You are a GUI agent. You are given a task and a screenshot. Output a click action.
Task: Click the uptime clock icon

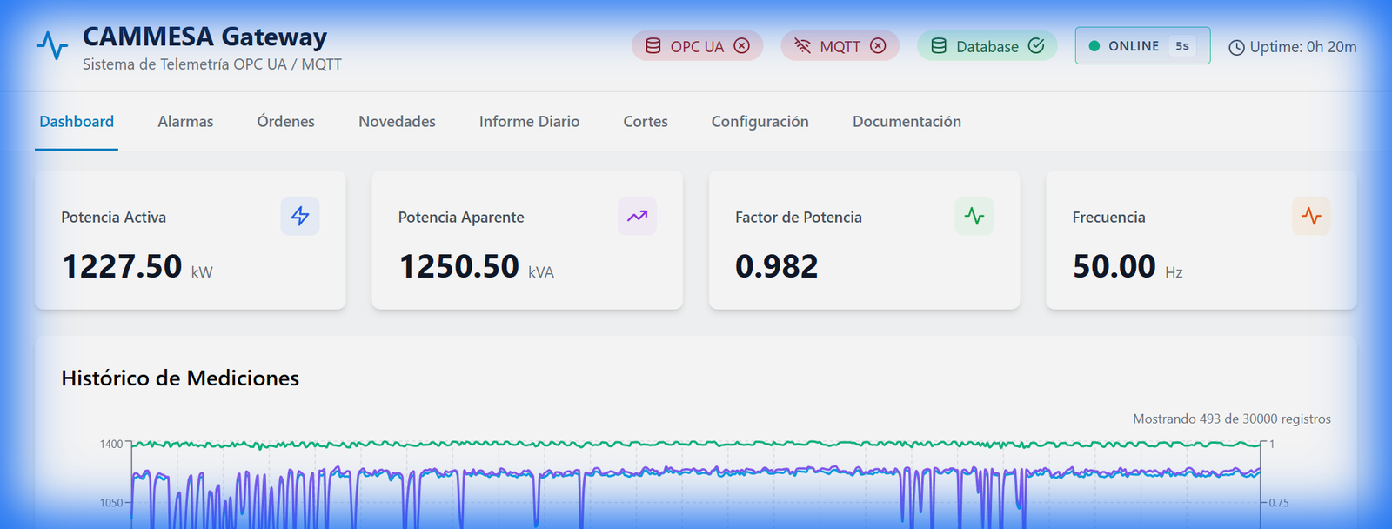coord(1236,48)
